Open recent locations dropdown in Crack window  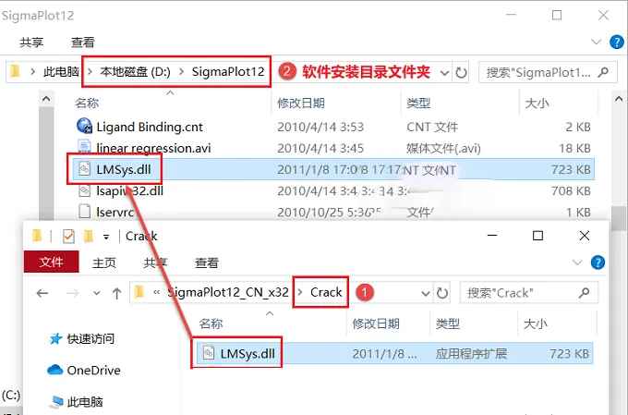point(97,293)
